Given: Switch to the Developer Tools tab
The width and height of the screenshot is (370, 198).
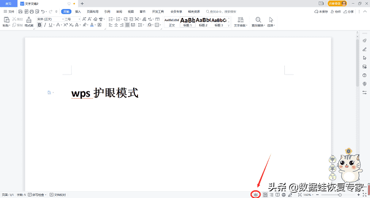Looking at the screenshot, I should coord(158,12).
